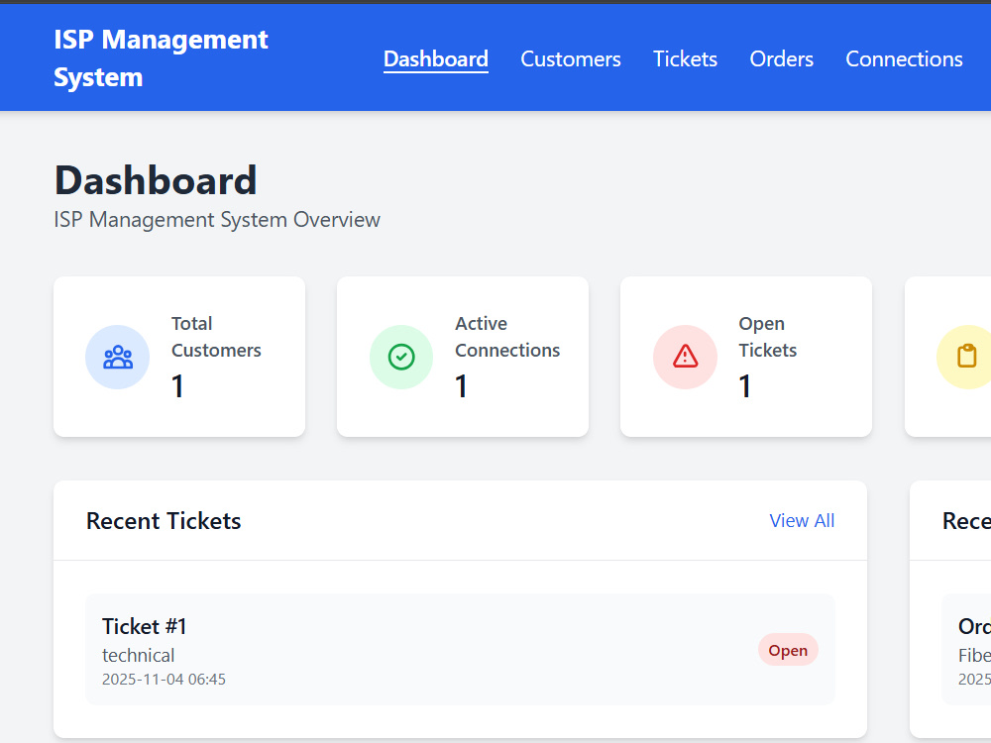Image resolution: width=991 pixels, height=743 pixels.
Task: Select the Total Customers stat card
Action: click(179, 357)
